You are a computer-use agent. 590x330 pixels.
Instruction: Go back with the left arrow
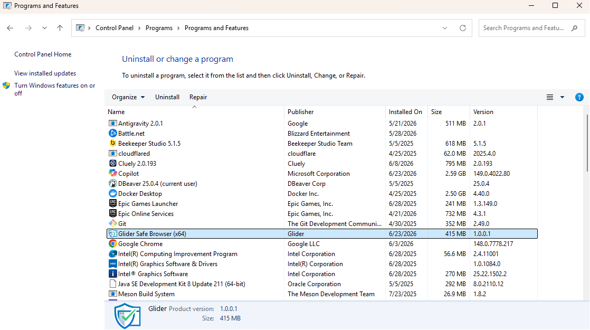pyautogui.click(x=10, y=28)
